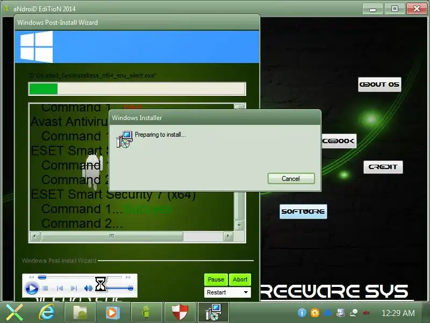Open the SOFTWARE button
This screenshot has height=323, width=430.
click(303, 212)
